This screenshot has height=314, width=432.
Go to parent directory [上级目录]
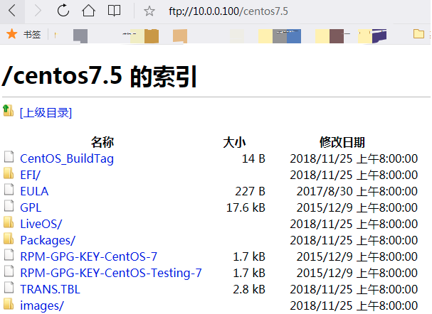click(46, 113)
